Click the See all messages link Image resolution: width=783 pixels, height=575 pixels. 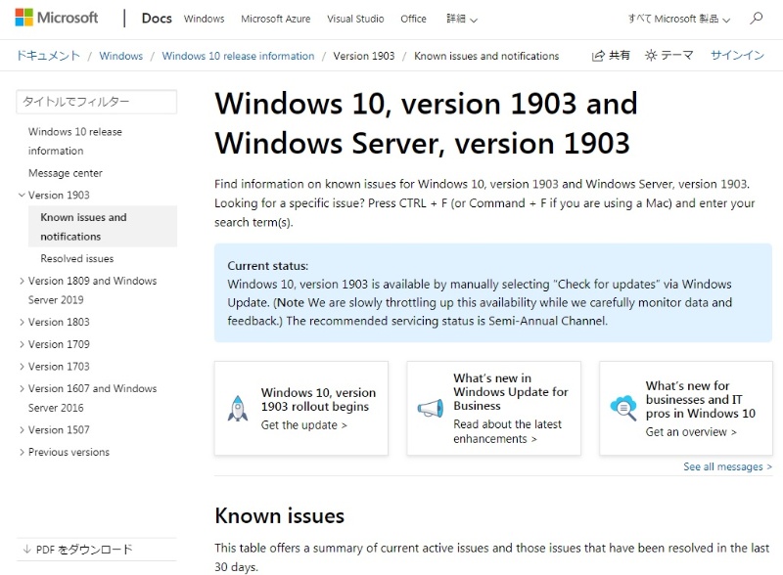click(x=727, y=466)
